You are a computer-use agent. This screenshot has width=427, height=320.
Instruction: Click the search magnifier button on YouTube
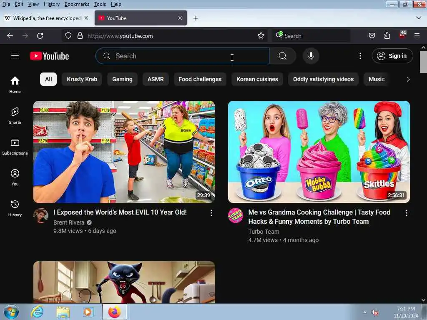pyautogui.click(x=283, y=56)
